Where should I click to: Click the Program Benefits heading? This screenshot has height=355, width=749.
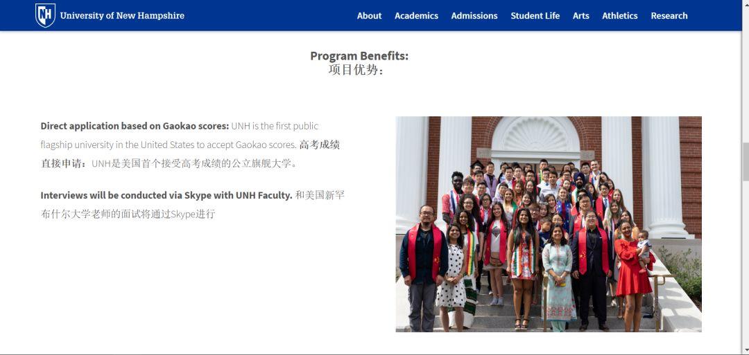click(359, 56)
